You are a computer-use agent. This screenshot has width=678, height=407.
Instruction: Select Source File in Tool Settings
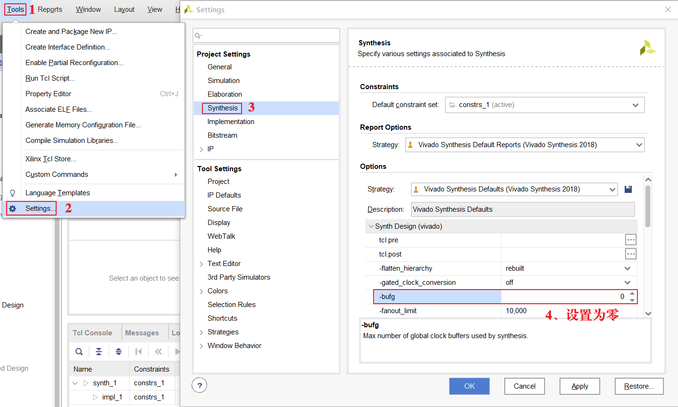(225, 209)
